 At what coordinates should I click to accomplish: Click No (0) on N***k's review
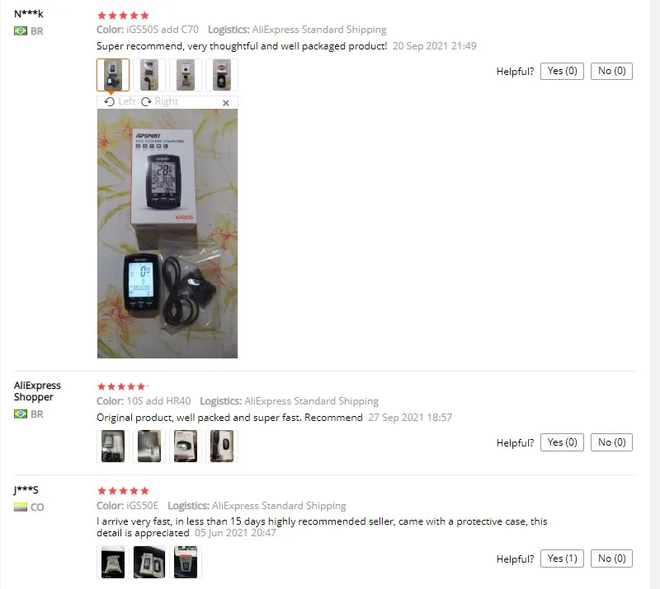tap(611, 71)
